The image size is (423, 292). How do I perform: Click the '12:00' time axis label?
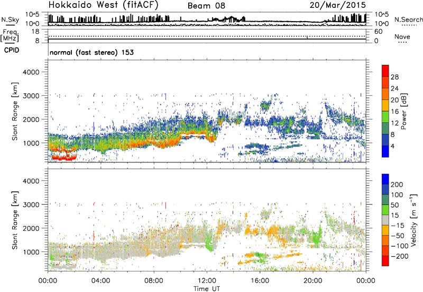click(207, 281)
